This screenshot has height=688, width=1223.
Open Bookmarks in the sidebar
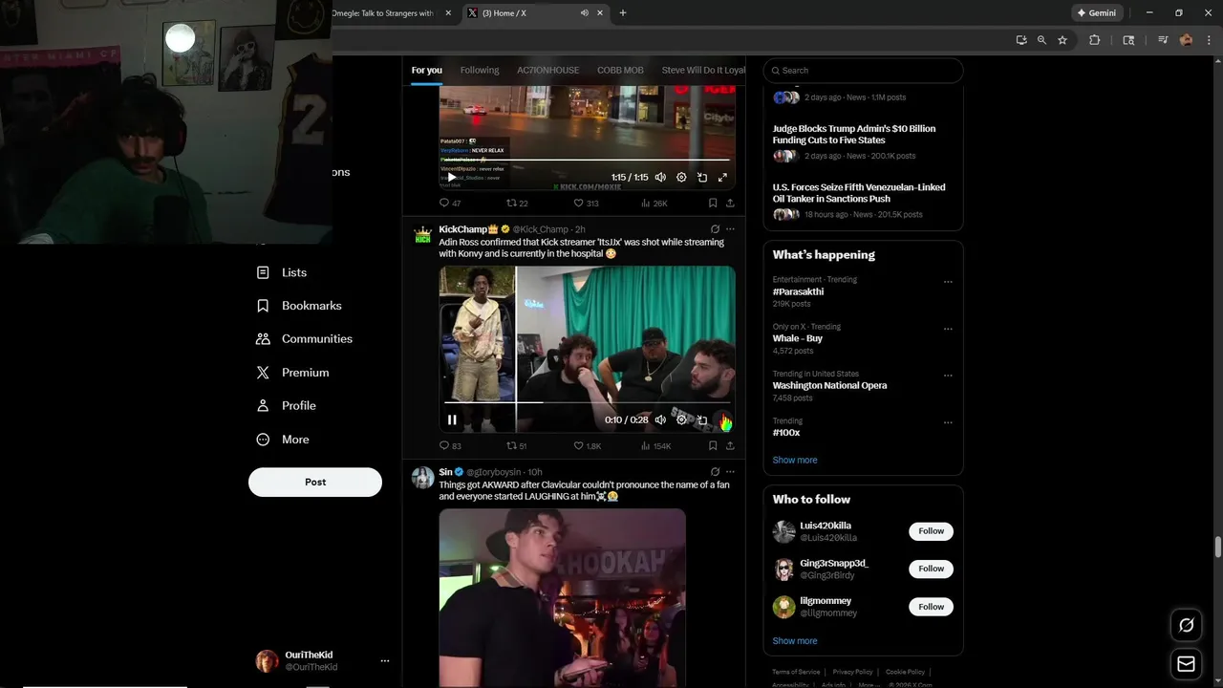tap(299, 306)
